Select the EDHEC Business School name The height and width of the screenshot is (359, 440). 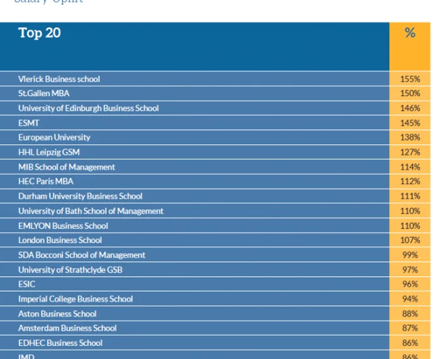pyautogui.click(x=60, y=343)
